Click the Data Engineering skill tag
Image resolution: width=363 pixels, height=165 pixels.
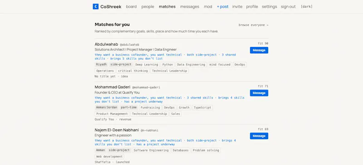tap(191, 65)
